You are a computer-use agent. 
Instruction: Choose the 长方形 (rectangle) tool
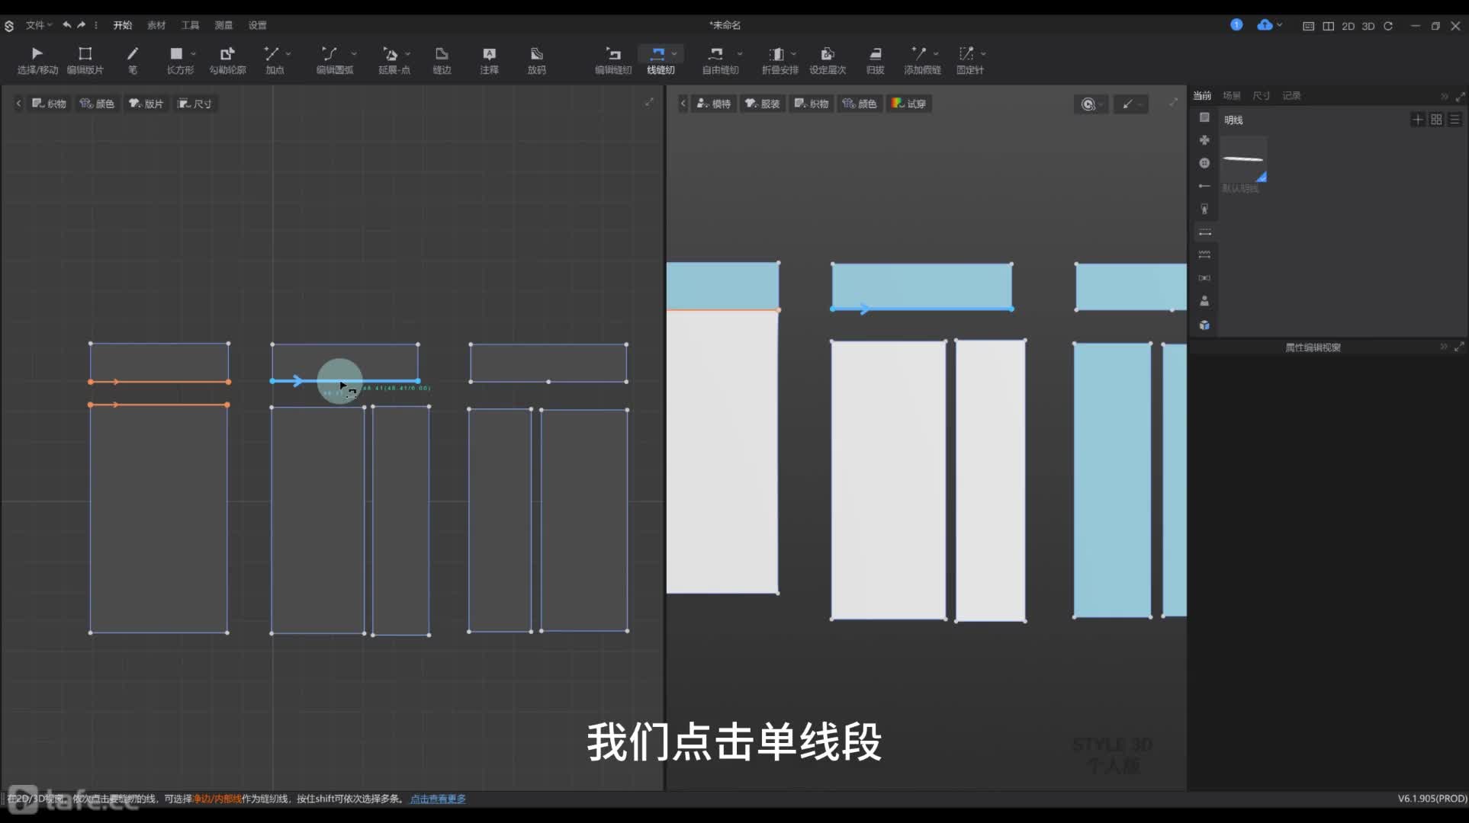pos(178,60)
